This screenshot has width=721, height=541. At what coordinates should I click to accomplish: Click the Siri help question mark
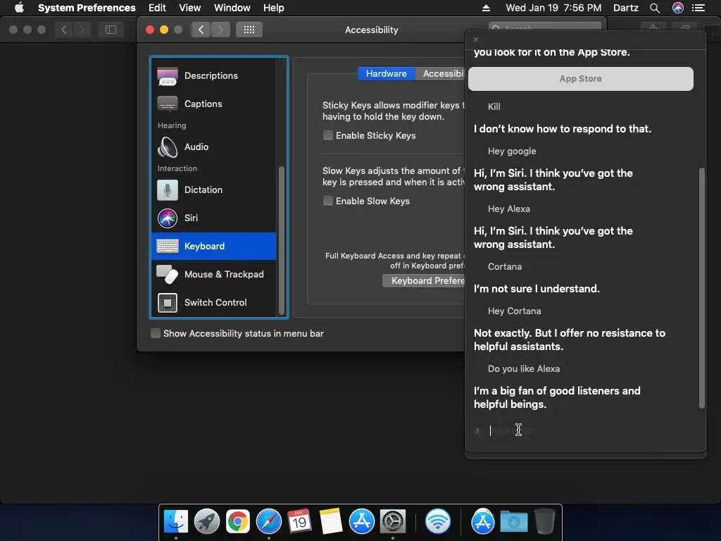(477, 431)
